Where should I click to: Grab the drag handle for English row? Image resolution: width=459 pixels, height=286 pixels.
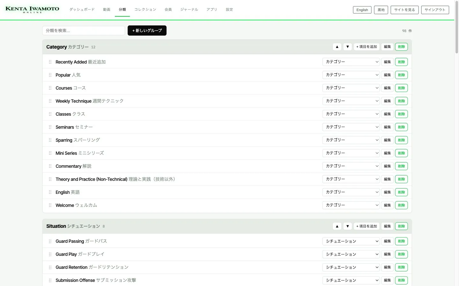pos(50,192)
